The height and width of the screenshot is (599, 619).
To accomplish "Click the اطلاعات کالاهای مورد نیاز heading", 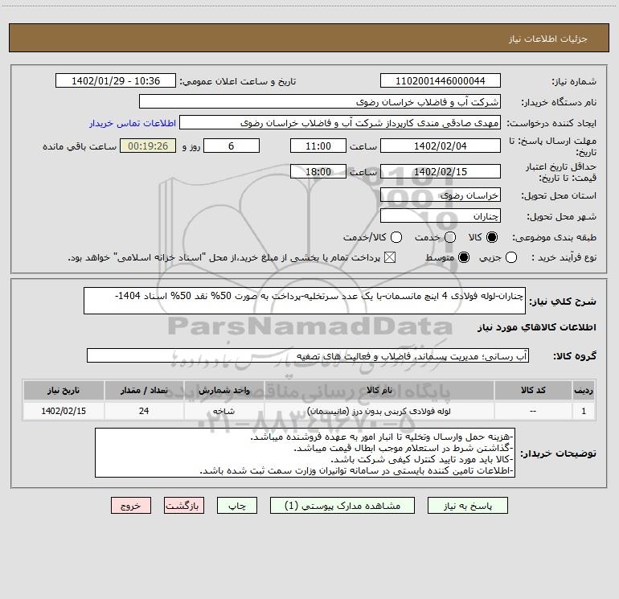I will (x=537, y=327).
